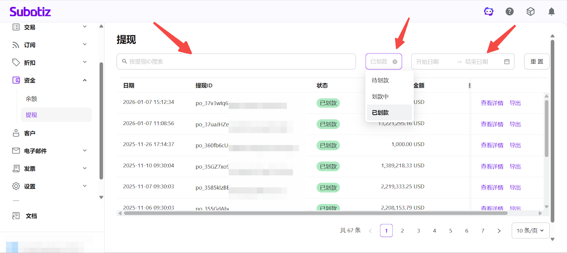Select 待划款 from the status dropdown
Image resolution: width=567 pixels, height=253 pixels.
(x=381, y=80)
